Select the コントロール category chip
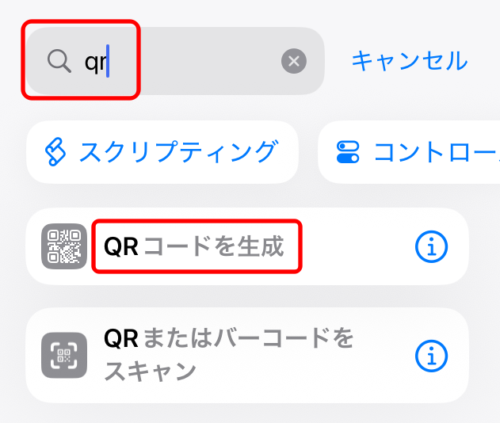Screen dimensions: 500x423 [x=409, y=152]
